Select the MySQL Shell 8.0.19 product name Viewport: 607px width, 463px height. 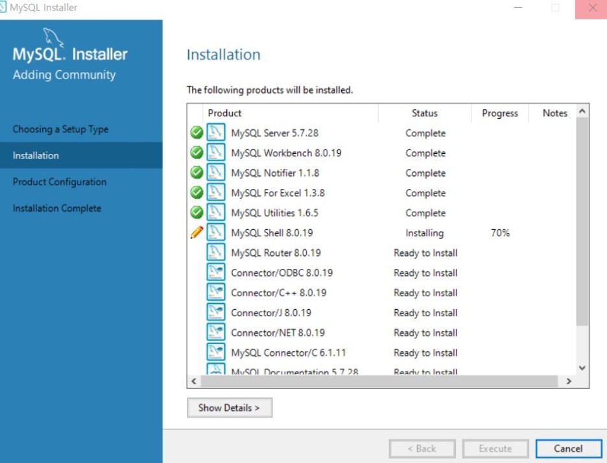[272, 232]
